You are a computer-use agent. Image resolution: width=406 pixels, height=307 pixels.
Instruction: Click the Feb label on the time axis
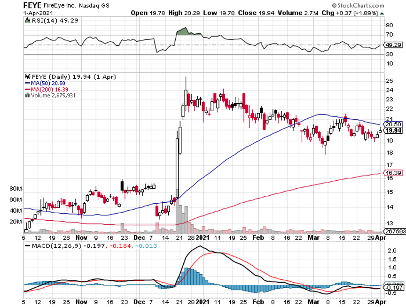click(x=258, y=238)
